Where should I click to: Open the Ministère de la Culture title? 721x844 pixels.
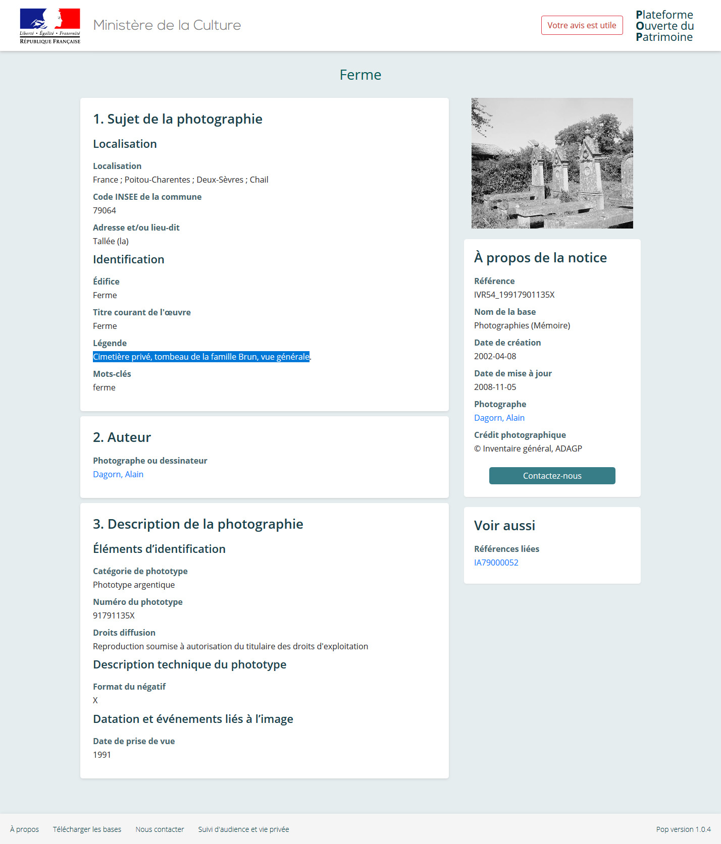click(167, 25)
